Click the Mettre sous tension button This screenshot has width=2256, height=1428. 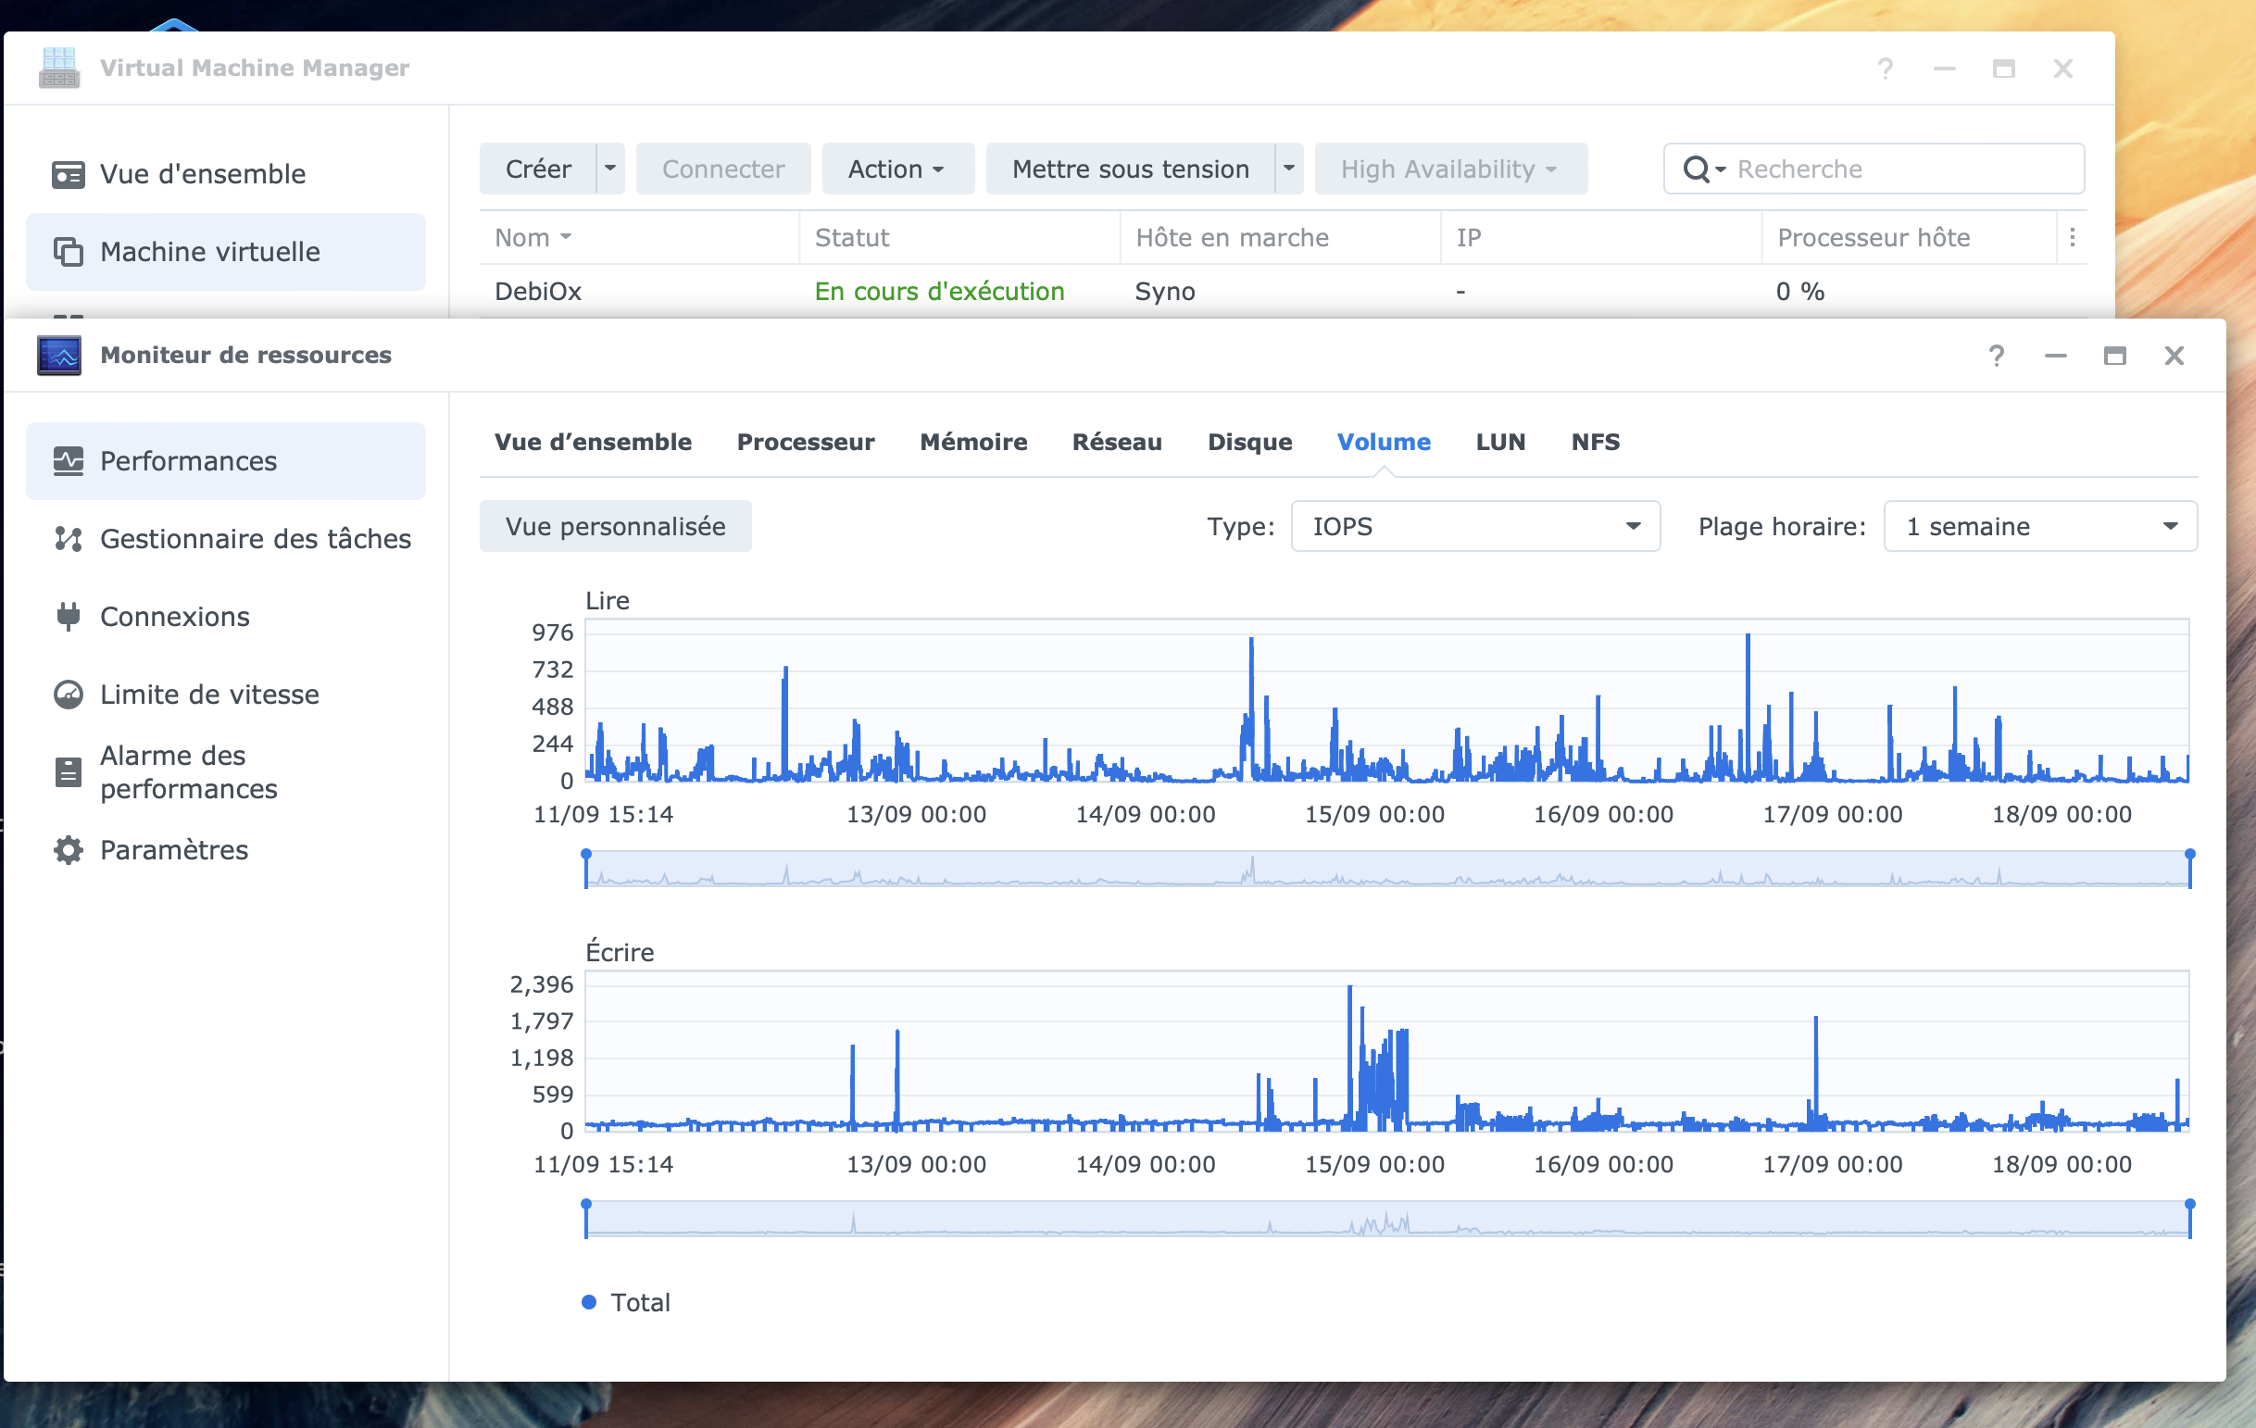1129,169
